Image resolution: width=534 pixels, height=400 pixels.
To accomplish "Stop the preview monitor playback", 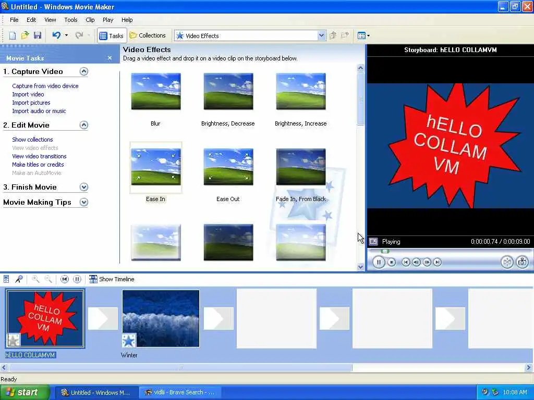I will pyautogui.click(x=392, y=262).
